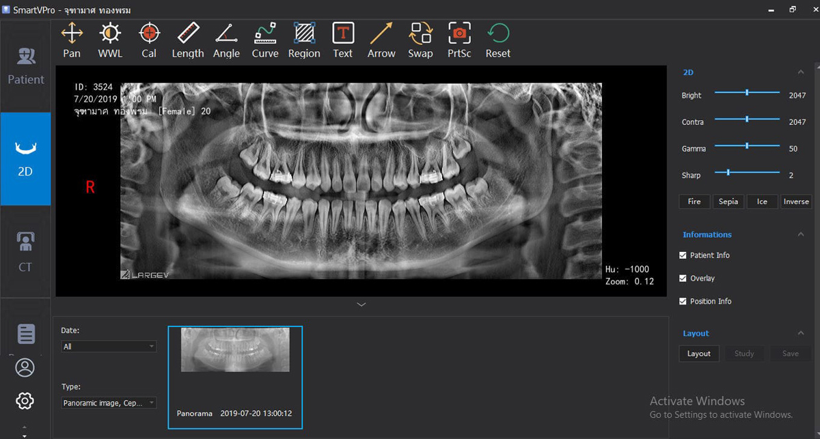Activate the Arrow annotation tool

[381, 40]
